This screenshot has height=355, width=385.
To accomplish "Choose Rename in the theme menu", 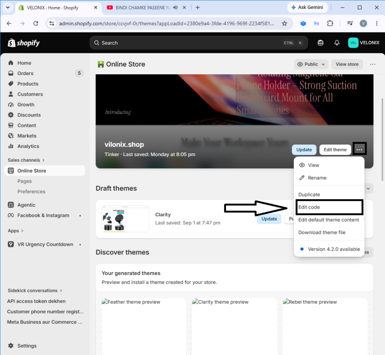I will (329, 178).
